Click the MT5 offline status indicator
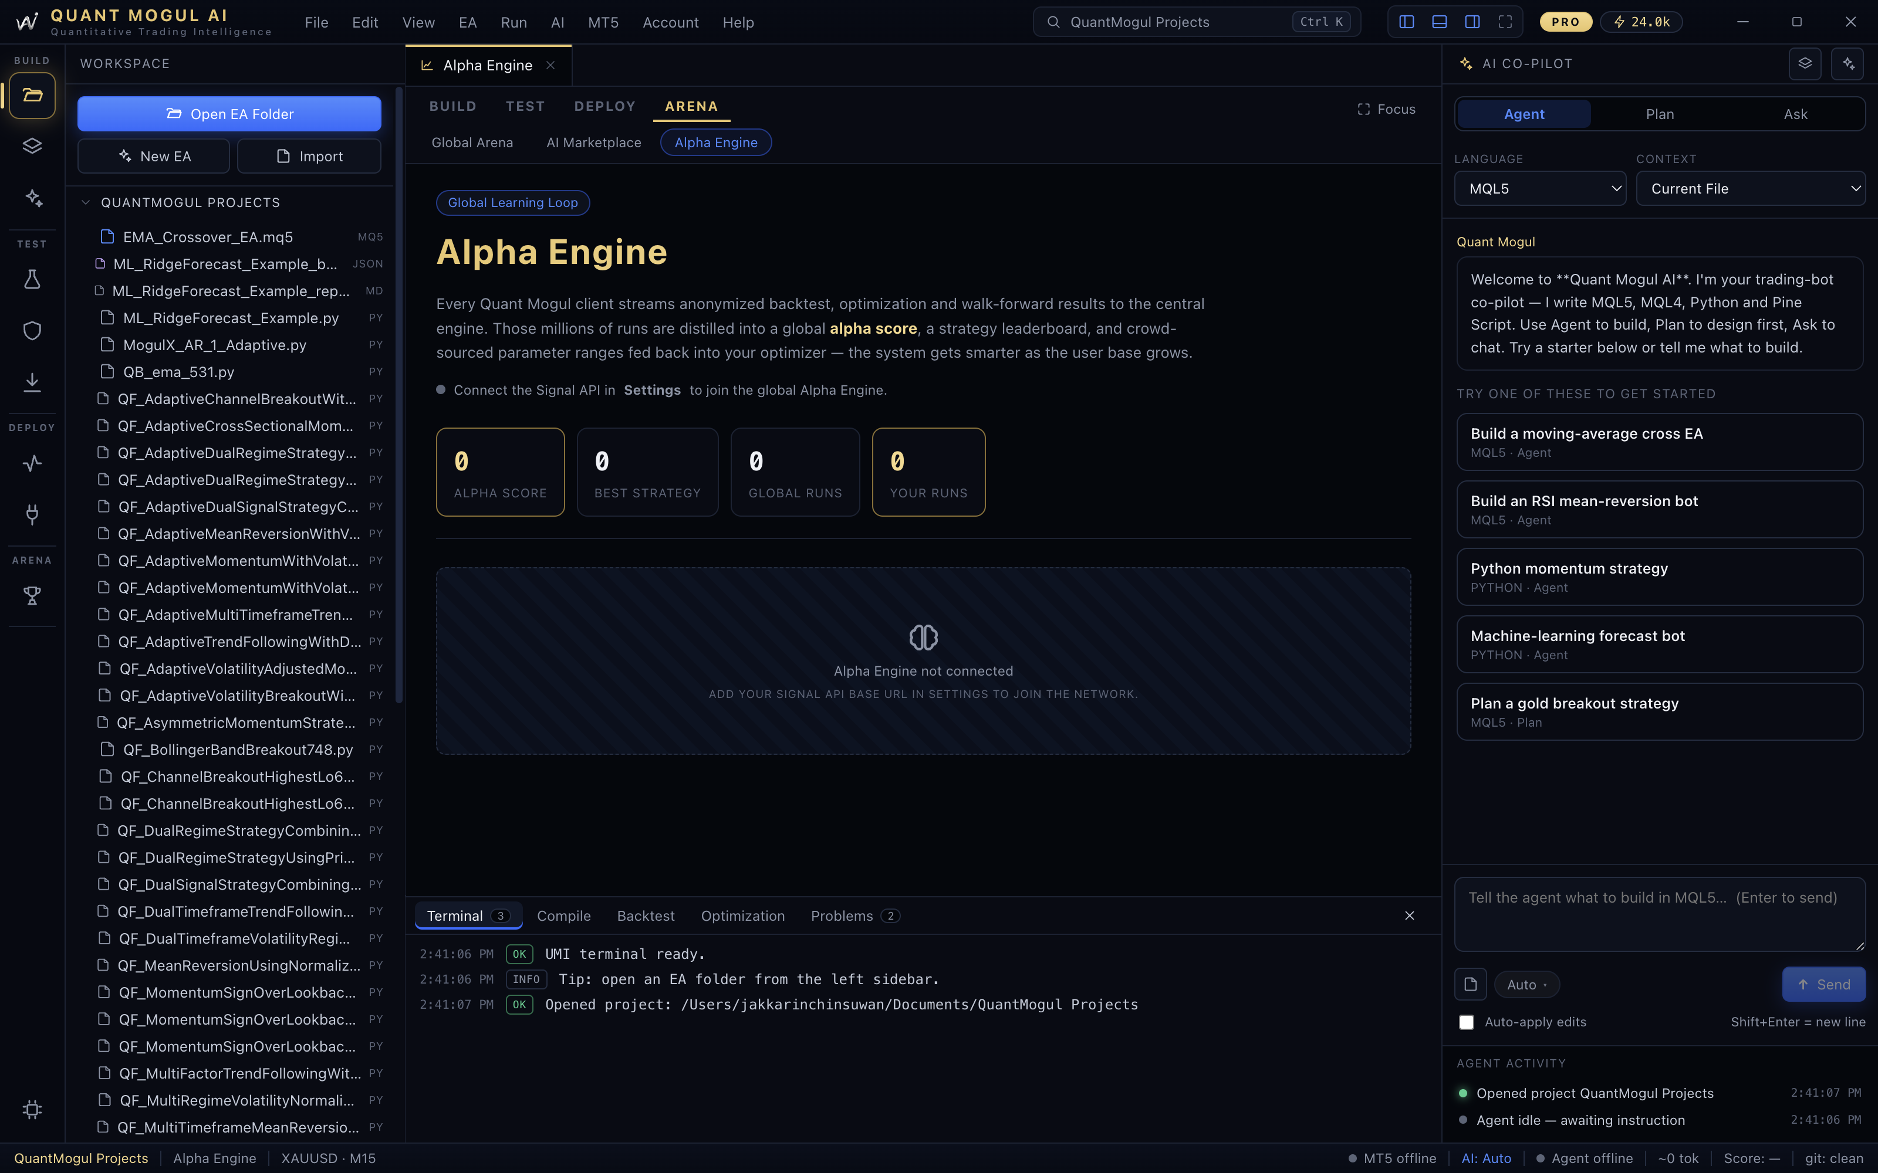 pyautogui.click(x=1392, y=1158)
